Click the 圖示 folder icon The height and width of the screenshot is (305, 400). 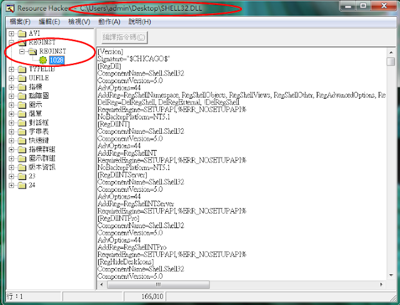click(22, 105)
